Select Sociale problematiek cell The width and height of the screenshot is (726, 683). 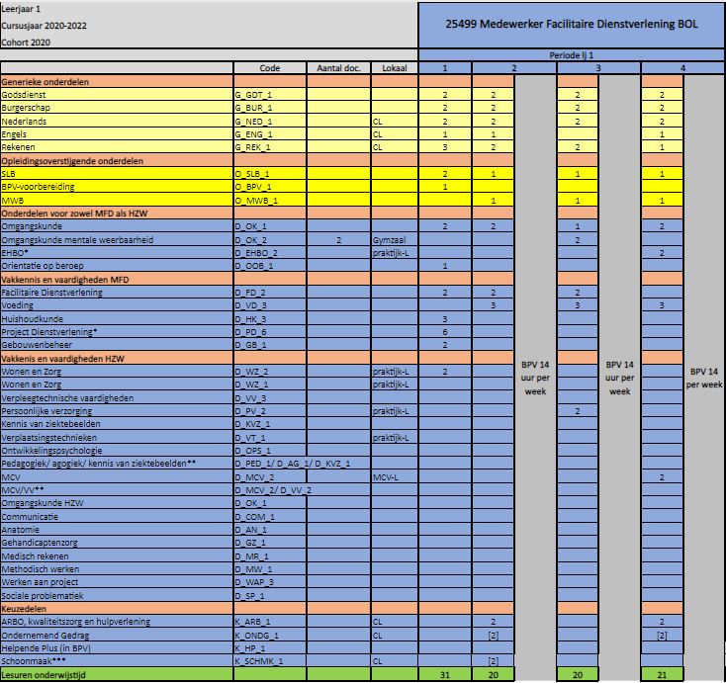(x=117, y=596)
